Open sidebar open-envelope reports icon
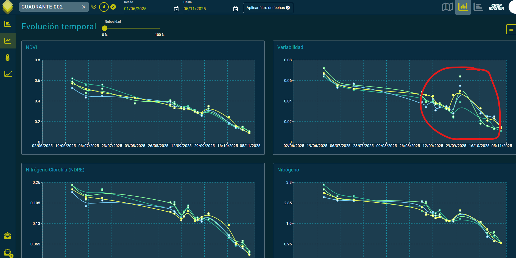The width and height of the screenshot is (516, 258). pyautogui.click(x=8, y=236)
